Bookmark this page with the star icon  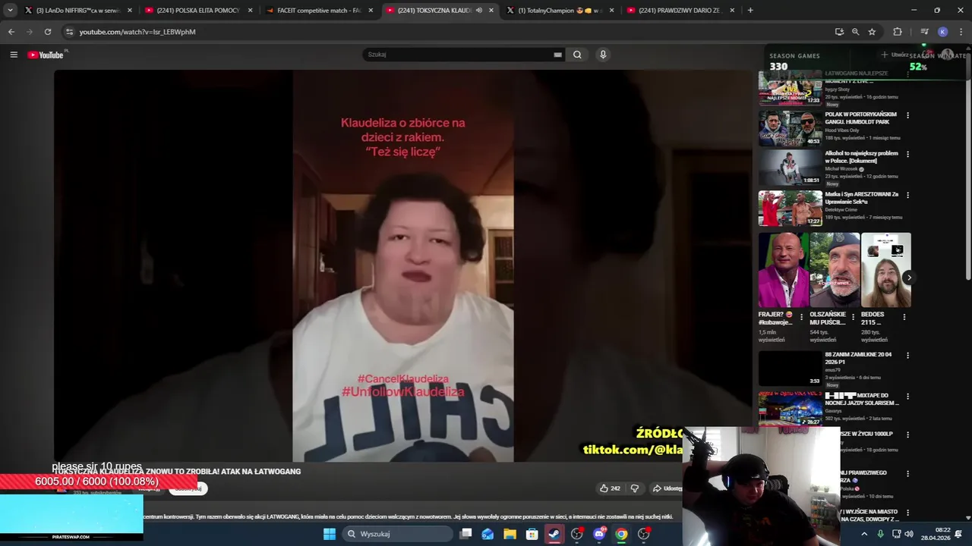[872, 32]
